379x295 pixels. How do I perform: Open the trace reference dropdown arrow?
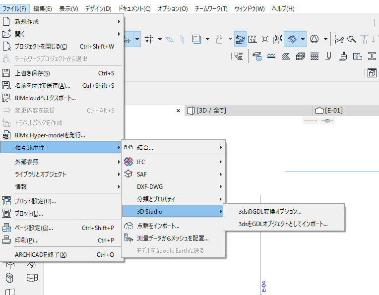tap(303, 39)
